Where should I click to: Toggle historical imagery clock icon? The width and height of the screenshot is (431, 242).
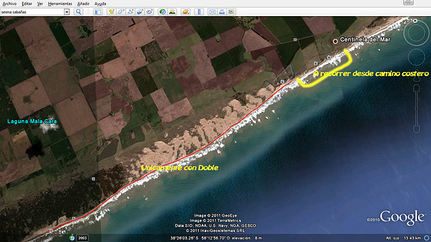click(162, 12)
